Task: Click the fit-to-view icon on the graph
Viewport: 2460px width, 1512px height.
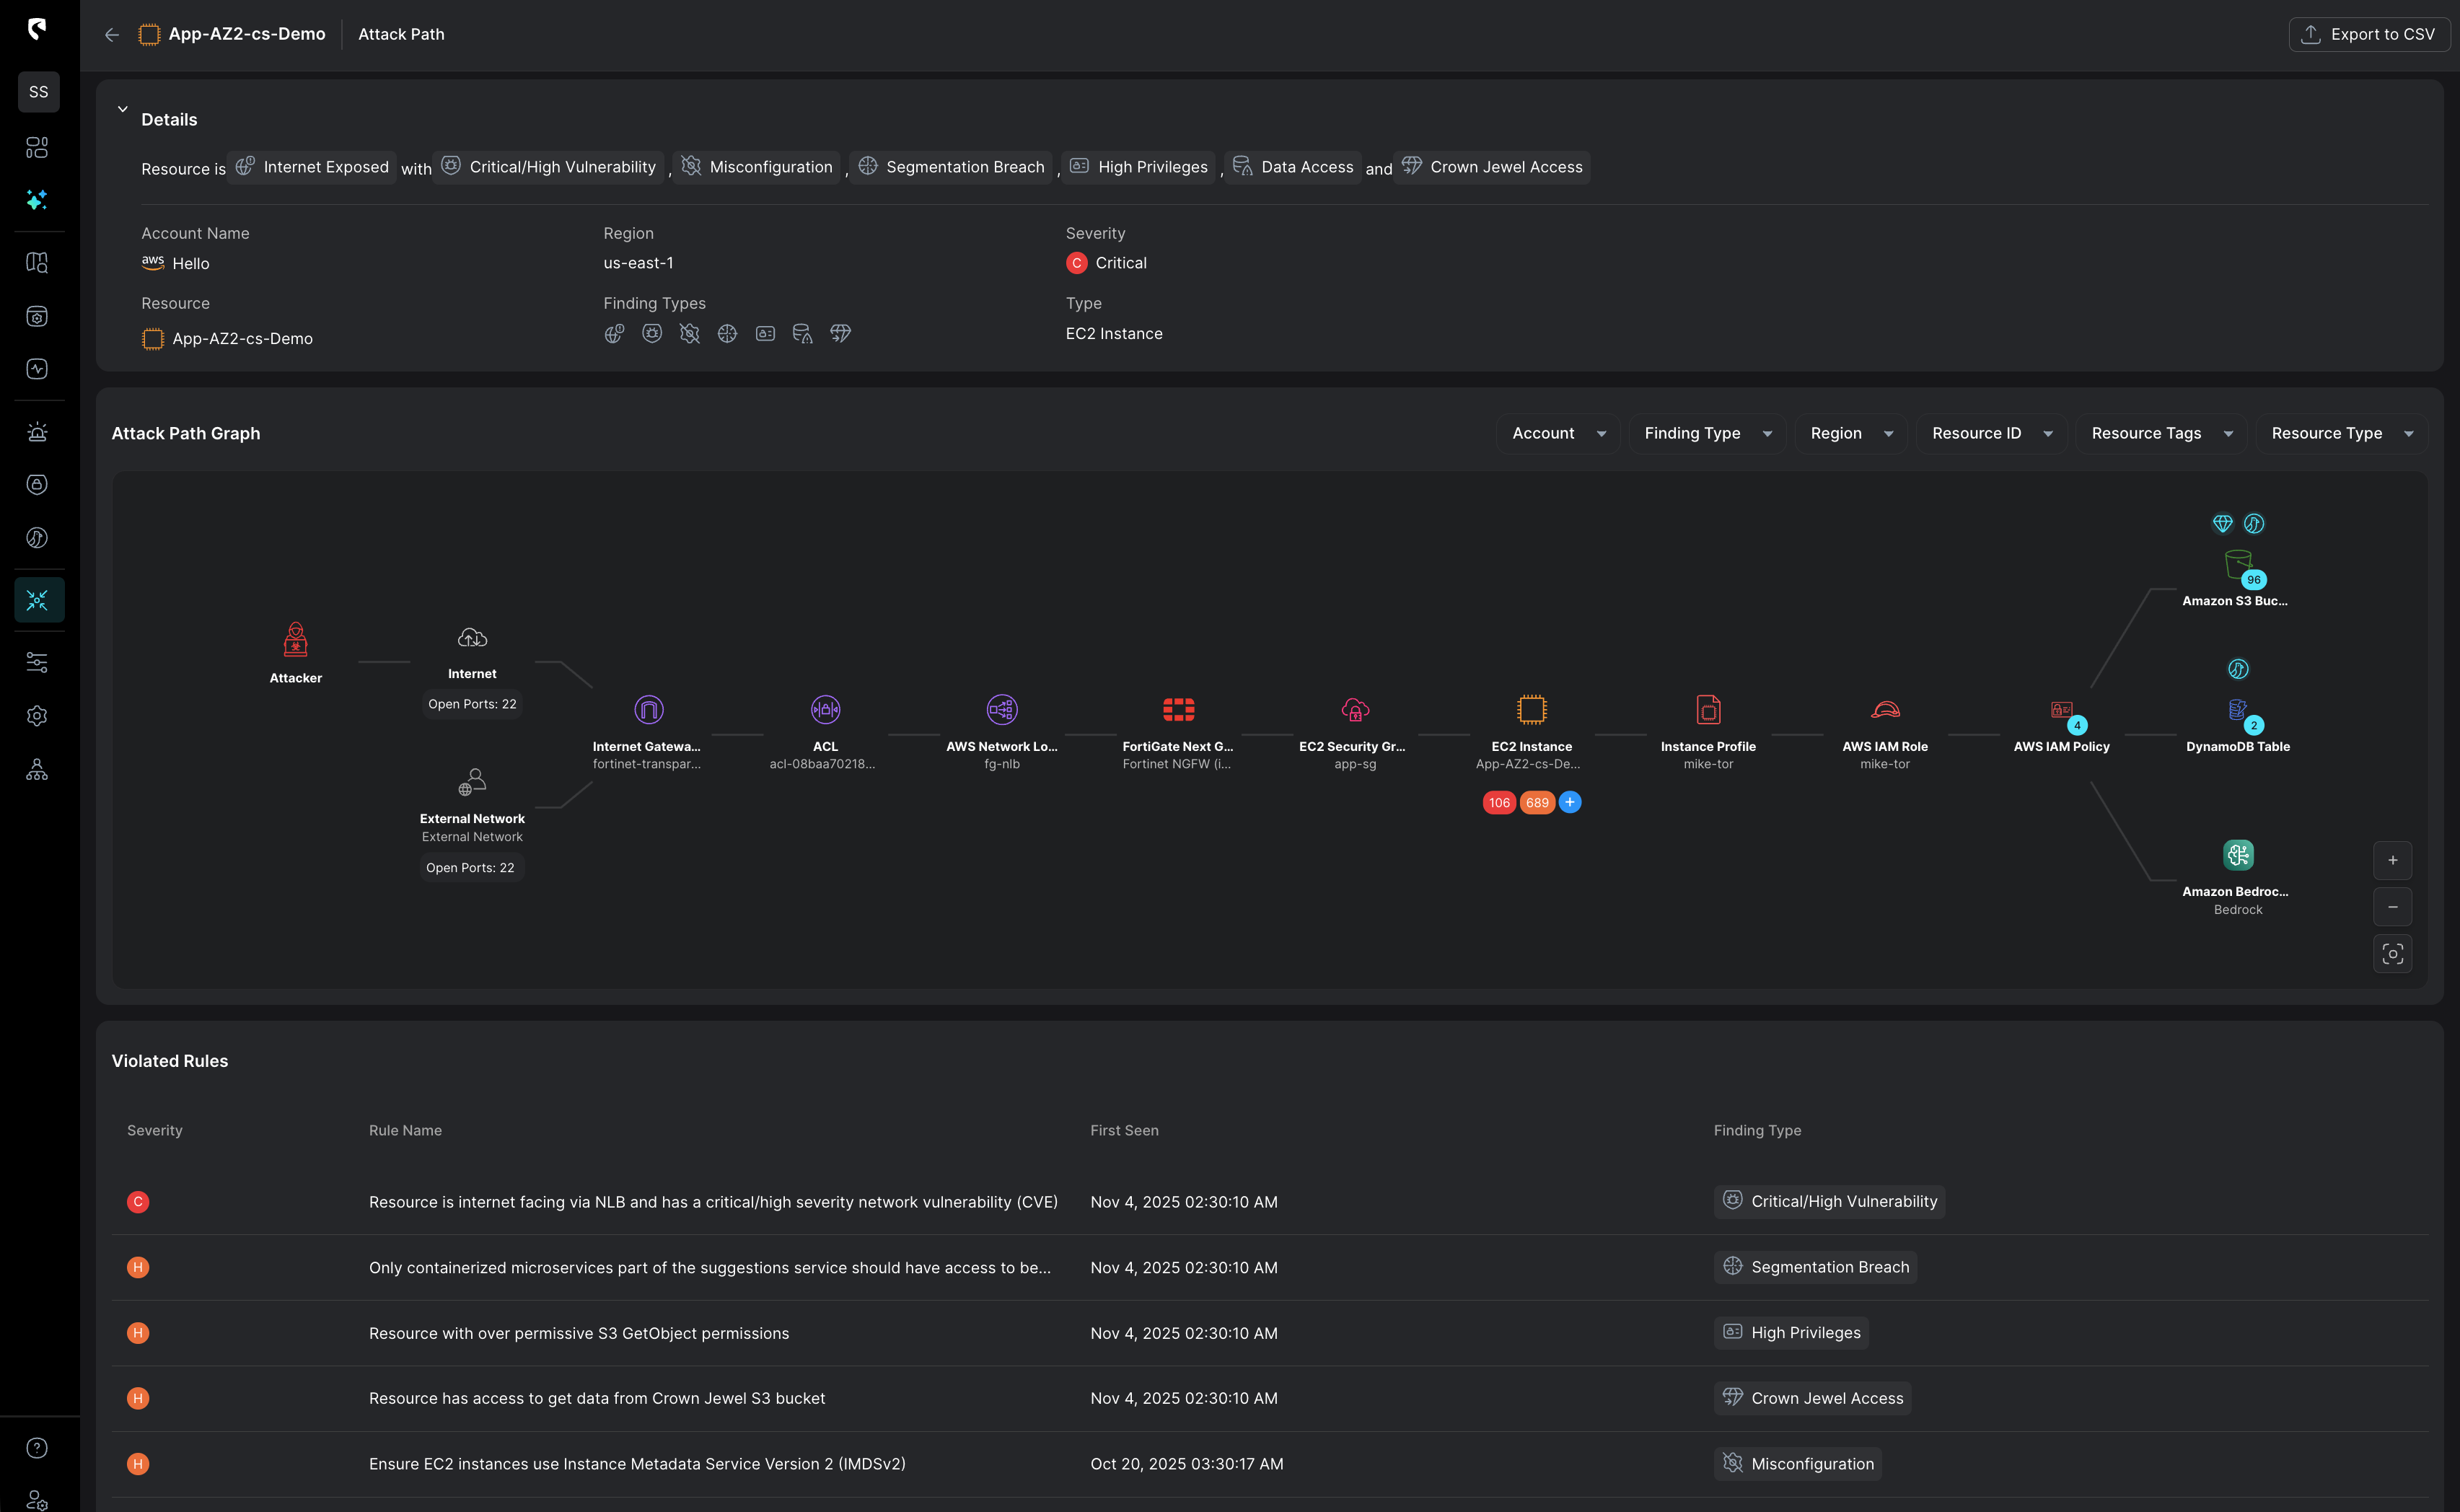Action: click(2393, 953)
